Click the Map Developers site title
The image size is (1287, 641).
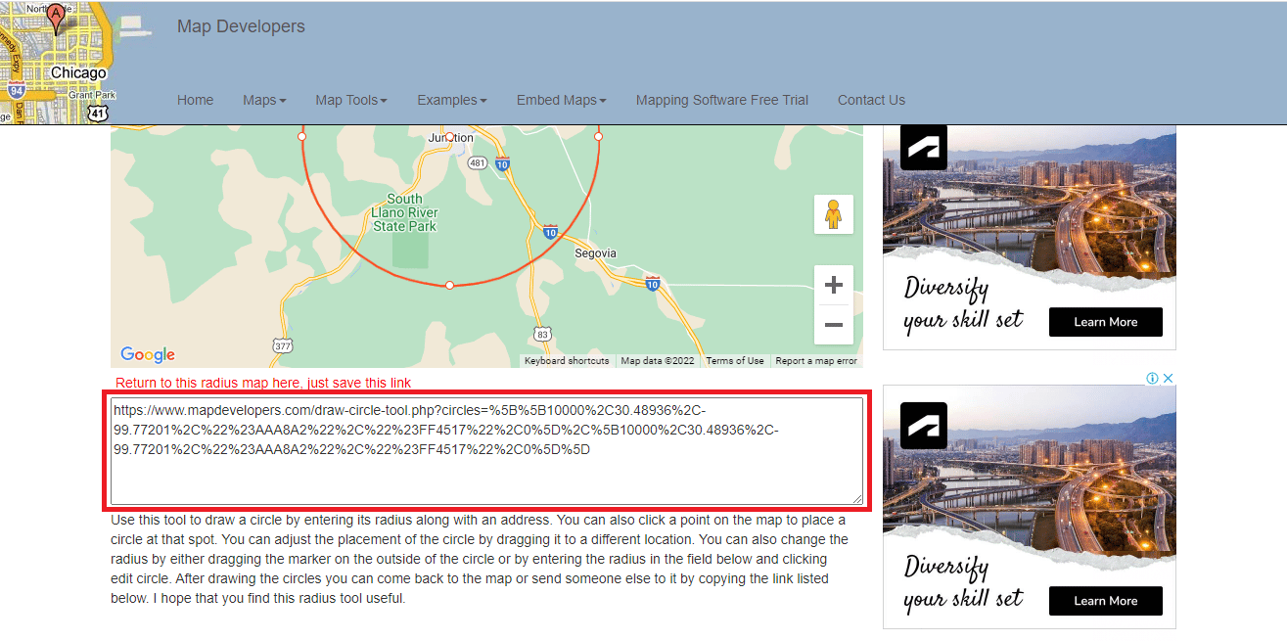point(241,26)
